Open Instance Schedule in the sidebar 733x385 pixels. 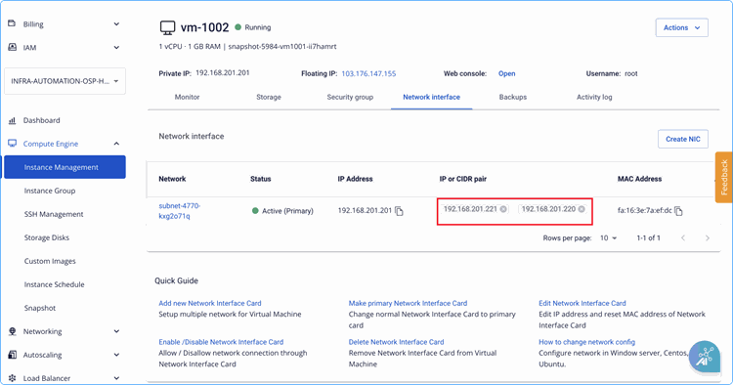click(x=54, y=284)
